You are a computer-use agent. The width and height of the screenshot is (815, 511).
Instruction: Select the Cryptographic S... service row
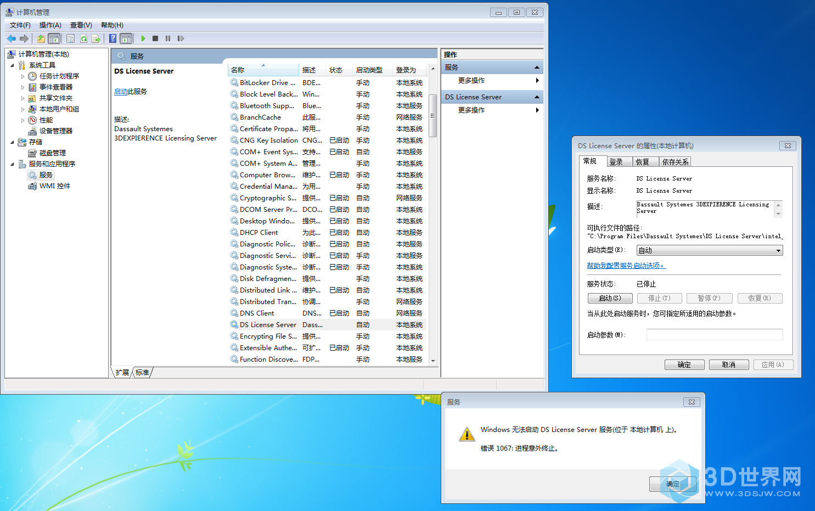(x=327, y=198)
